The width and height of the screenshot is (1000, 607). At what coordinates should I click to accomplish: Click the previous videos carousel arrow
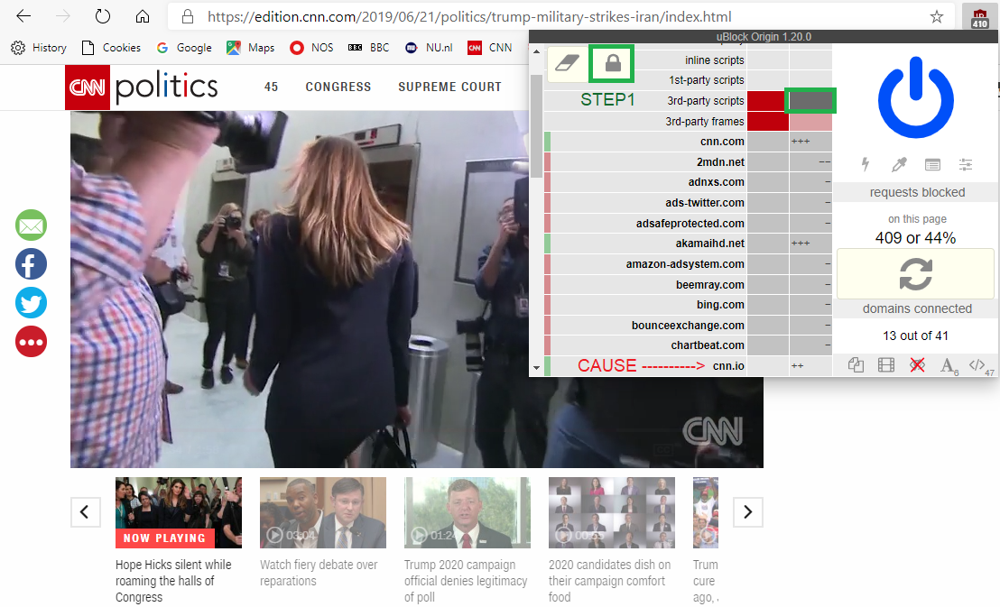click(85, 512)
